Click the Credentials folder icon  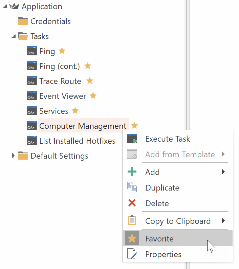23,21
